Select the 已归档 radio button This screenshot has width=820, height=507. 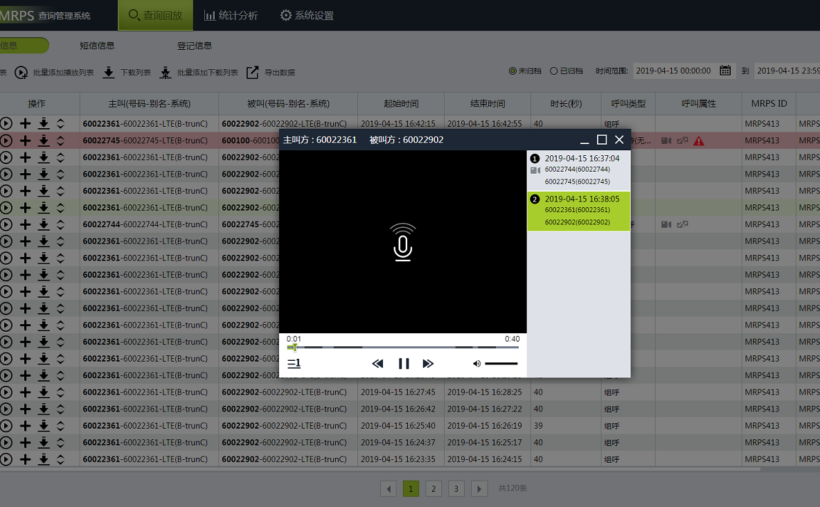[553, 71]
